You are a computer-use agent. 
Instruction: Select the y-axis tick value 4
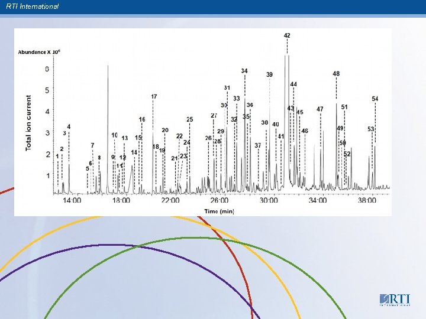47,112
